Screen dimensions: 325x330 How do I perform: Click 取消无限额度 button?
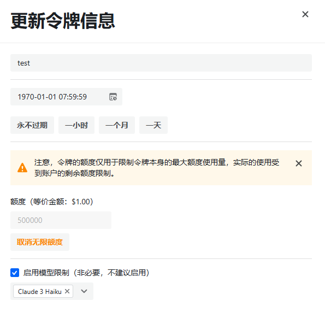(x=40, y=242)
